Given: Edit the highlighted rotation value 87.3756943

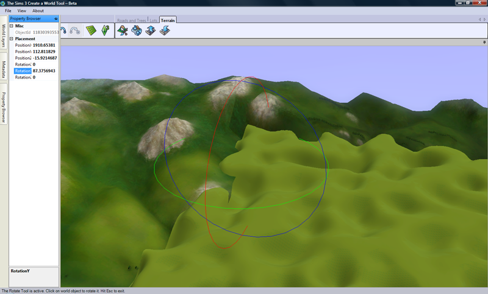Looking at the screenshot, I should [44, 71].
